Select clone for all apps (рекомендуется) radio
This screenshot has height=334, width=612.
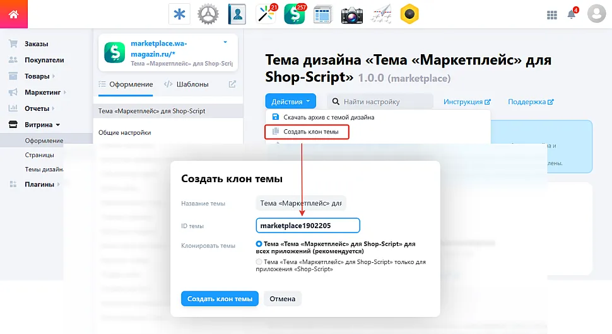tap(259, 244)
